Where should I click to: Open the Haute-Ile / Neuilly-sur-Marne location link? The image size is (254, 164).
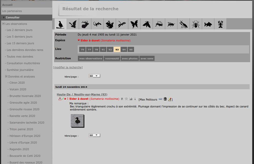tap(82, 94)
